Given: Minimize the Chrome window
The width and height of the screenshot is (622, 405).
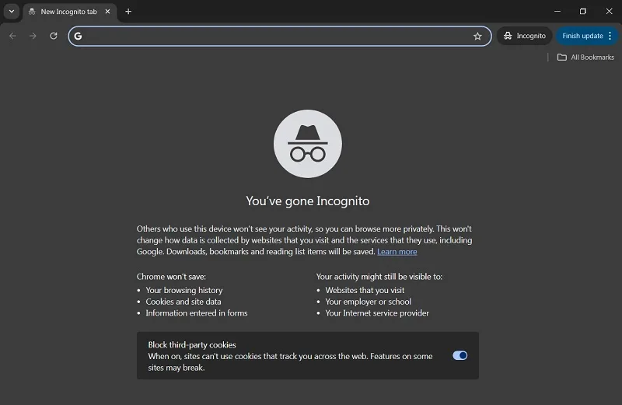Looking at the screenshot, I should tap(557, 11).
